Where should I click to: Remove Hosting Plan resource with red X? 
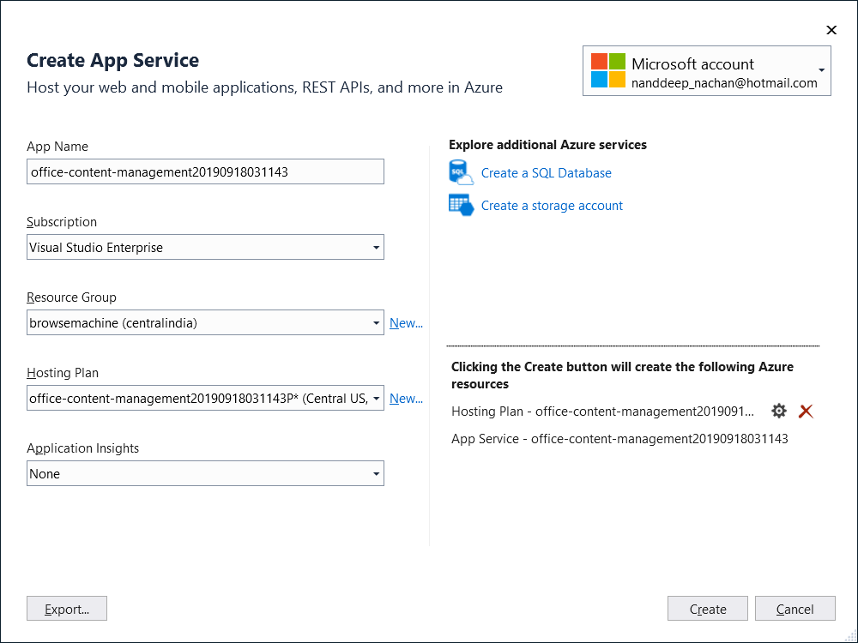pos(806,412)
